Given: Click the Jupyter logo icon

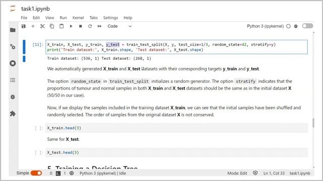Looking at the screenshot, I should point(13,9).
